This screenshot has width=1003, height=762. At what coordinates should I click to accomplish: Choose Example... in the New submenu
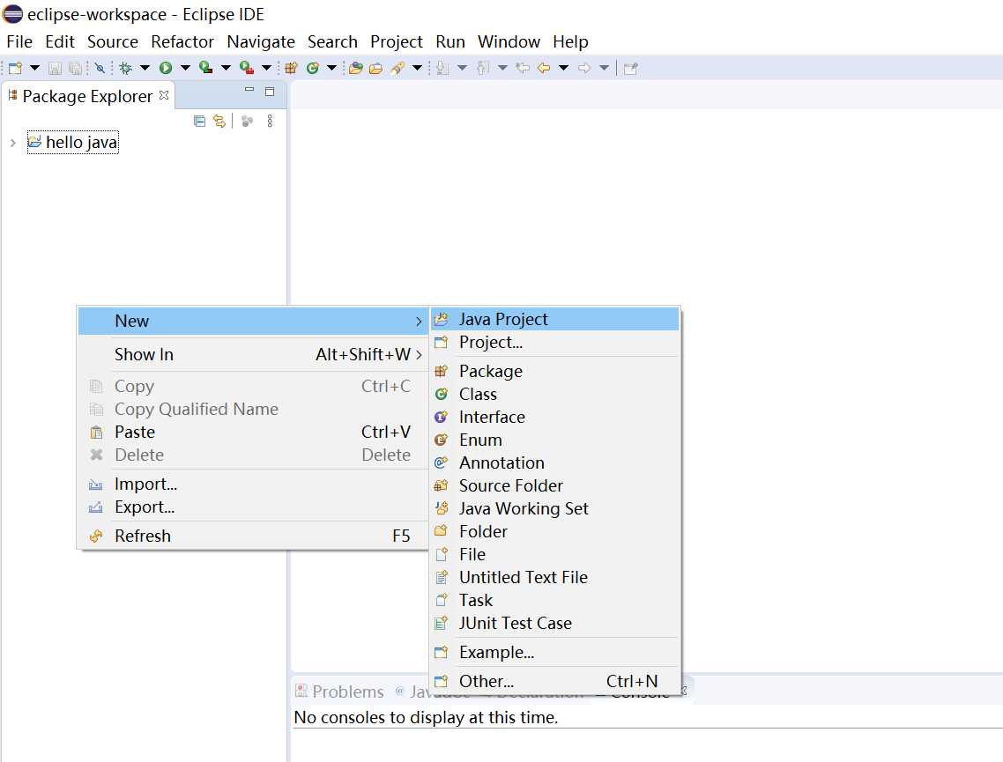click(554, 653)
